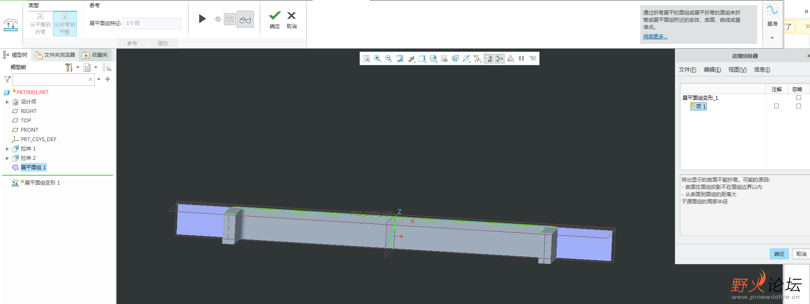The height and width of the screenshot is (304, 810).
Task: Check 忽略 box for 展平面组变形_1
Action: coord(798,98)
